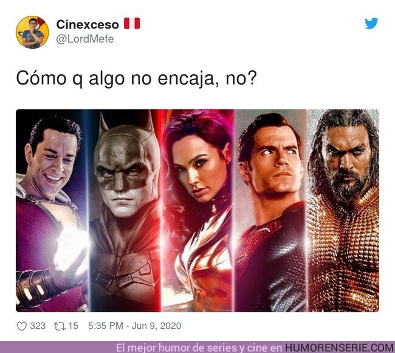Open the bat-cowl masked character panel
Viewport: 395px width, 353px height.
click(125, 210)
